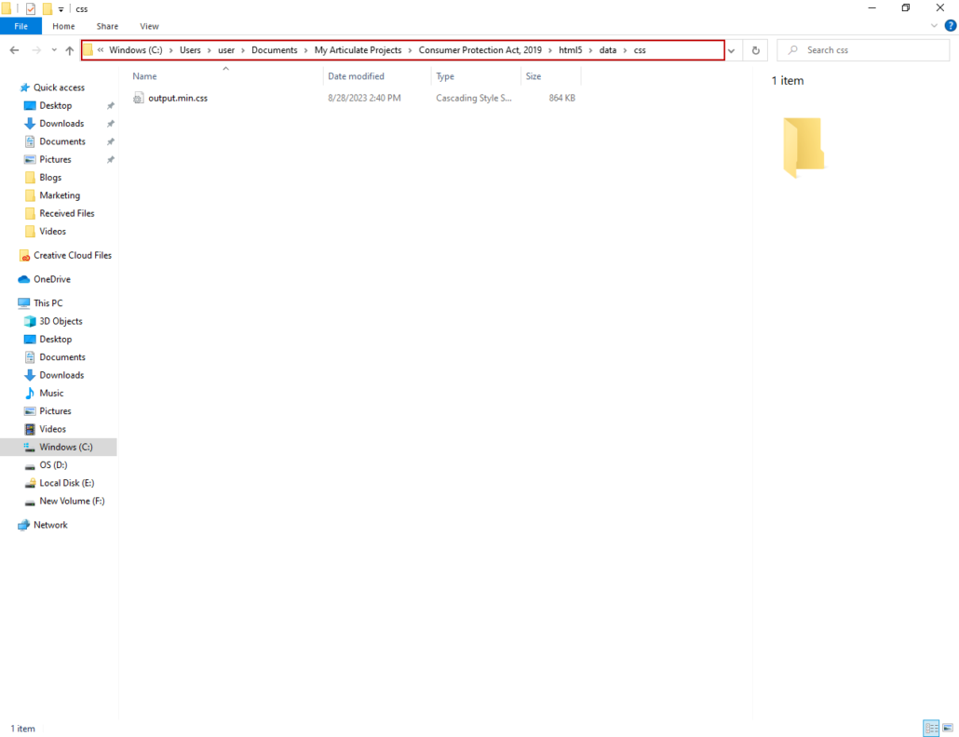Open the Marketing folder
Viewport: 959px width, 737px height.
60,195
